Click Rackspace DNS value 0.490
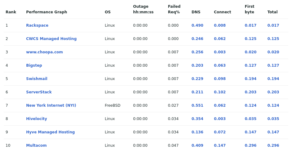292x152 pixels. pyautogui.click(x=197, y=25)
